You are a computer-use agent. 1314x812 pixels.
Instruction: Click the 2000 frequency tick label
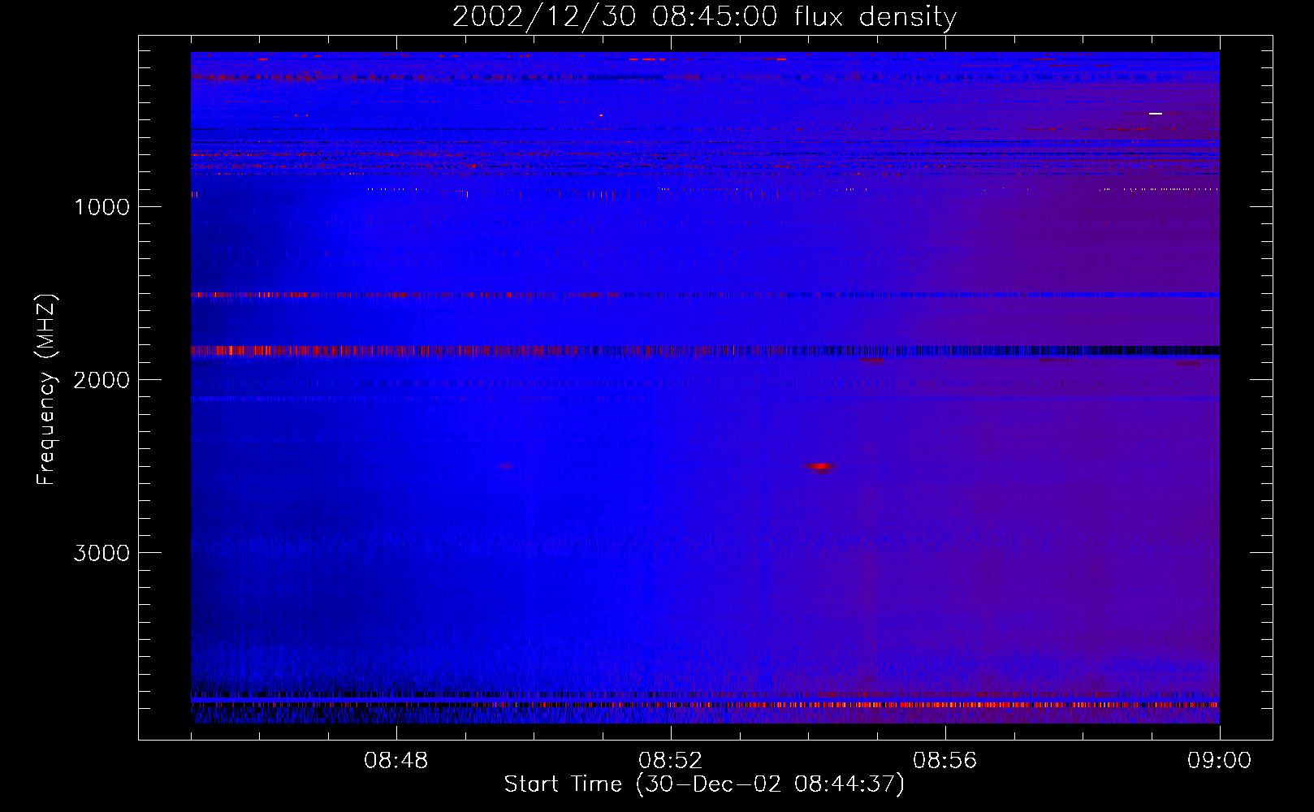click(x=102, y=380)
